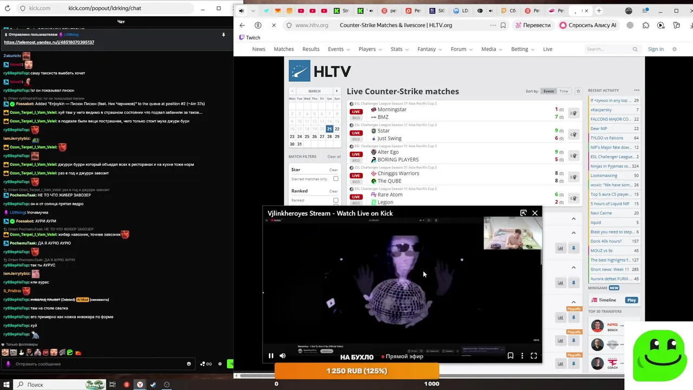Expand the Fantasy dropdown menu
The image size is (693, 390).
click(430, 49)
